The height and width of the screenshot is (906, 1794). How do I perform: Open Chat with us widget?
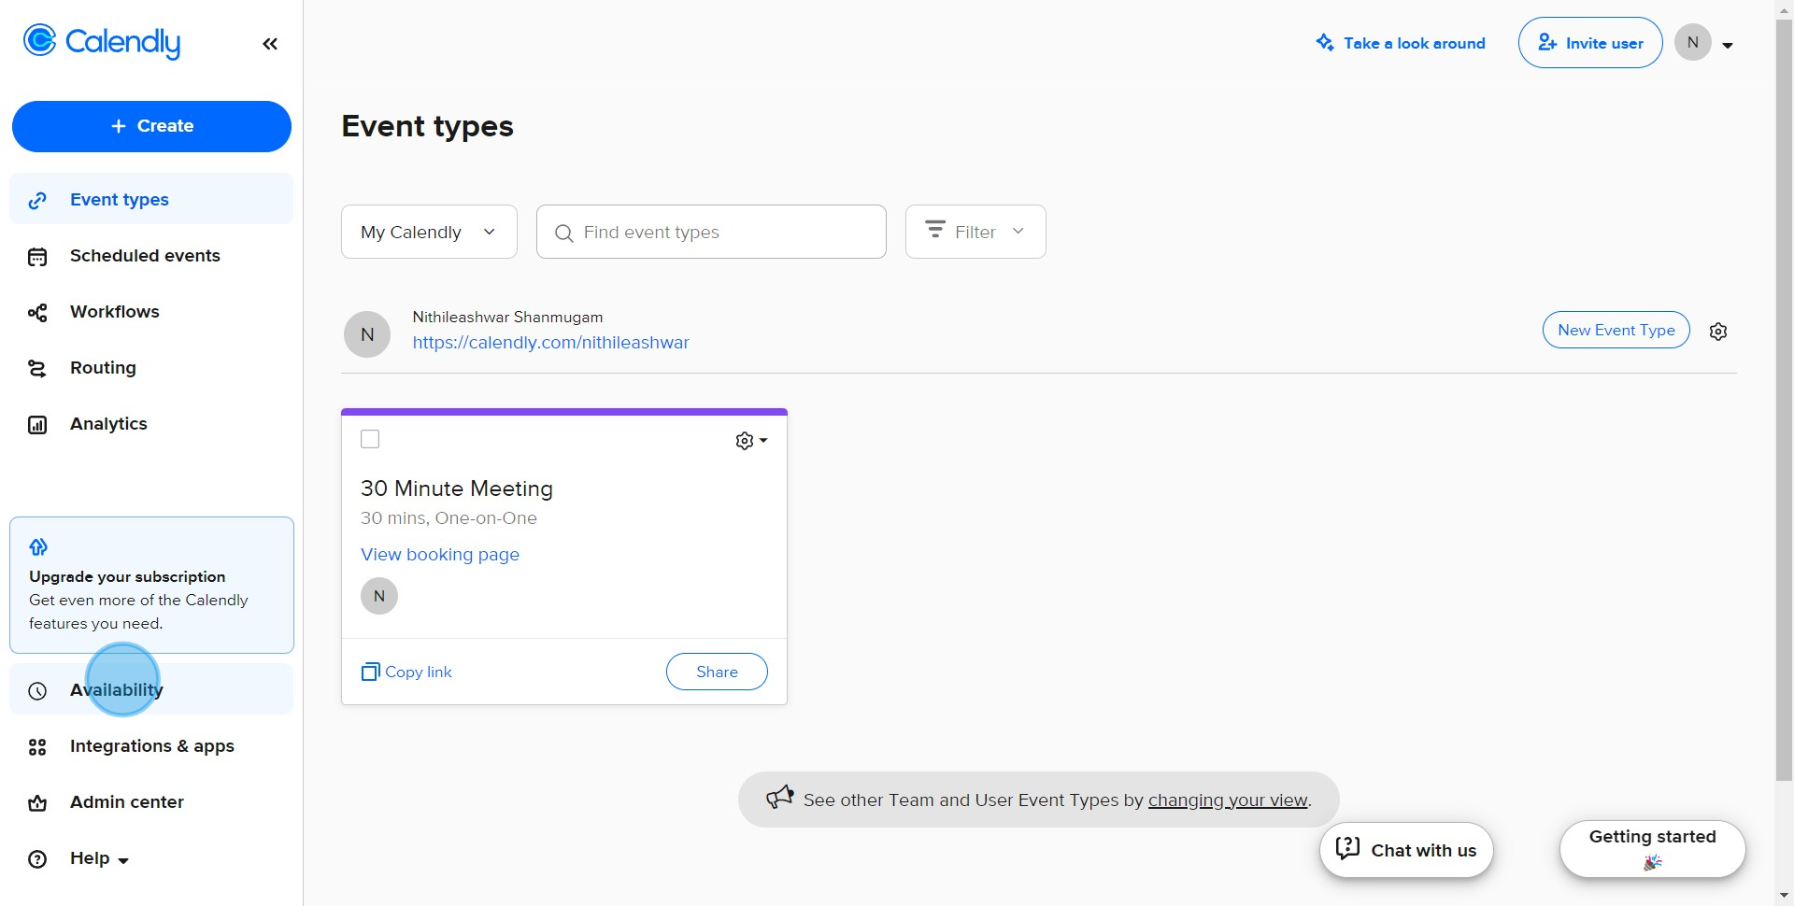[x=1406, y=850]
